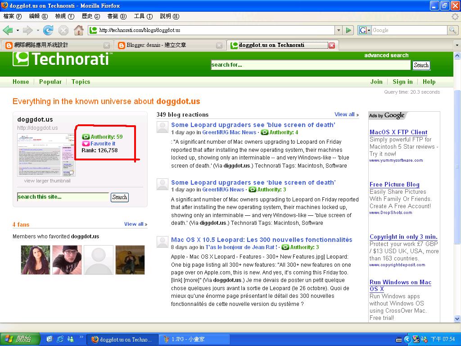Viewport: 461px width, 346px height.
Task: Click avatar icon beside GreerMUG News reaction
Action: click(x=162, y=184)
